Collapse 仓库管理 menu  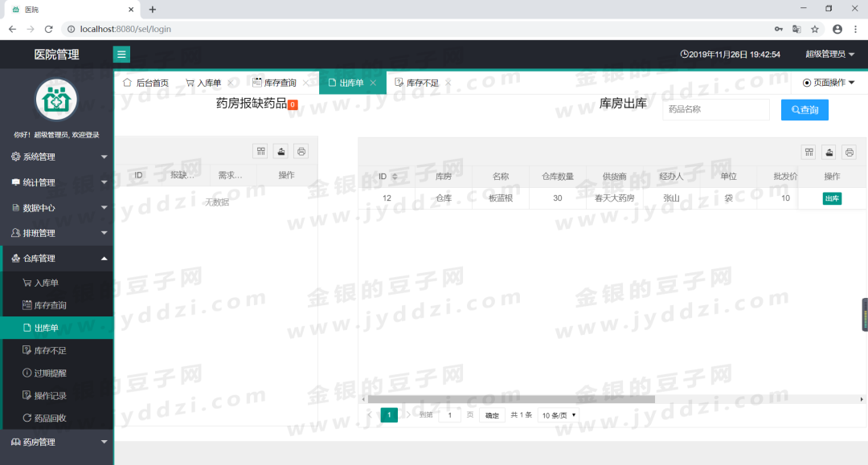pos(56,259)
